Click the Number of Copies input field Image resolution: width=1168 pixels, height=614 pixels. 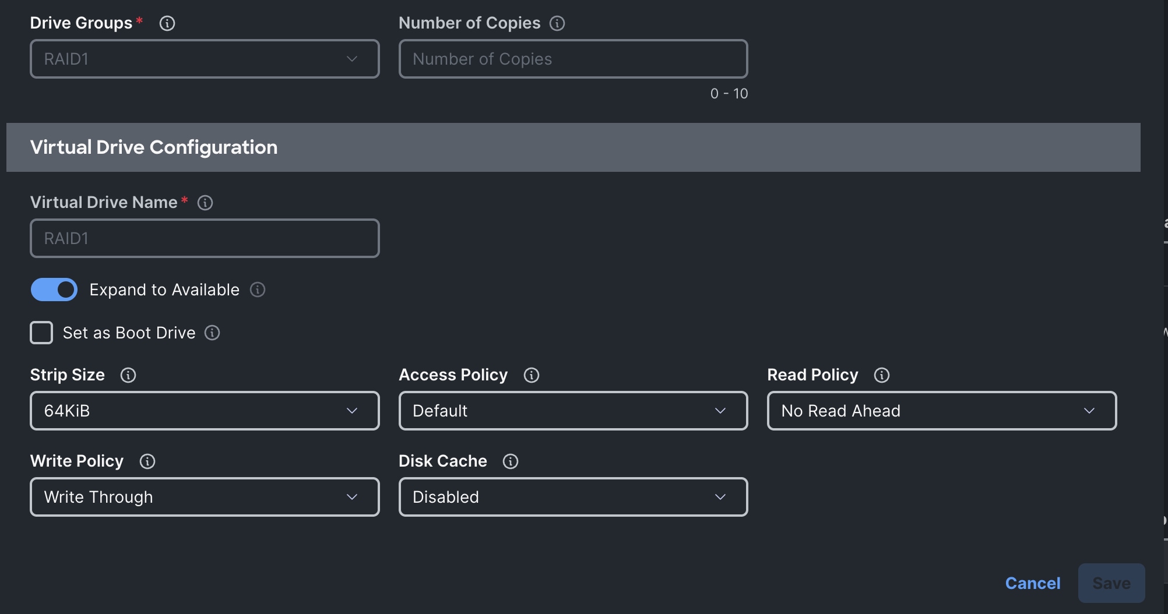(x=573, y=59)
